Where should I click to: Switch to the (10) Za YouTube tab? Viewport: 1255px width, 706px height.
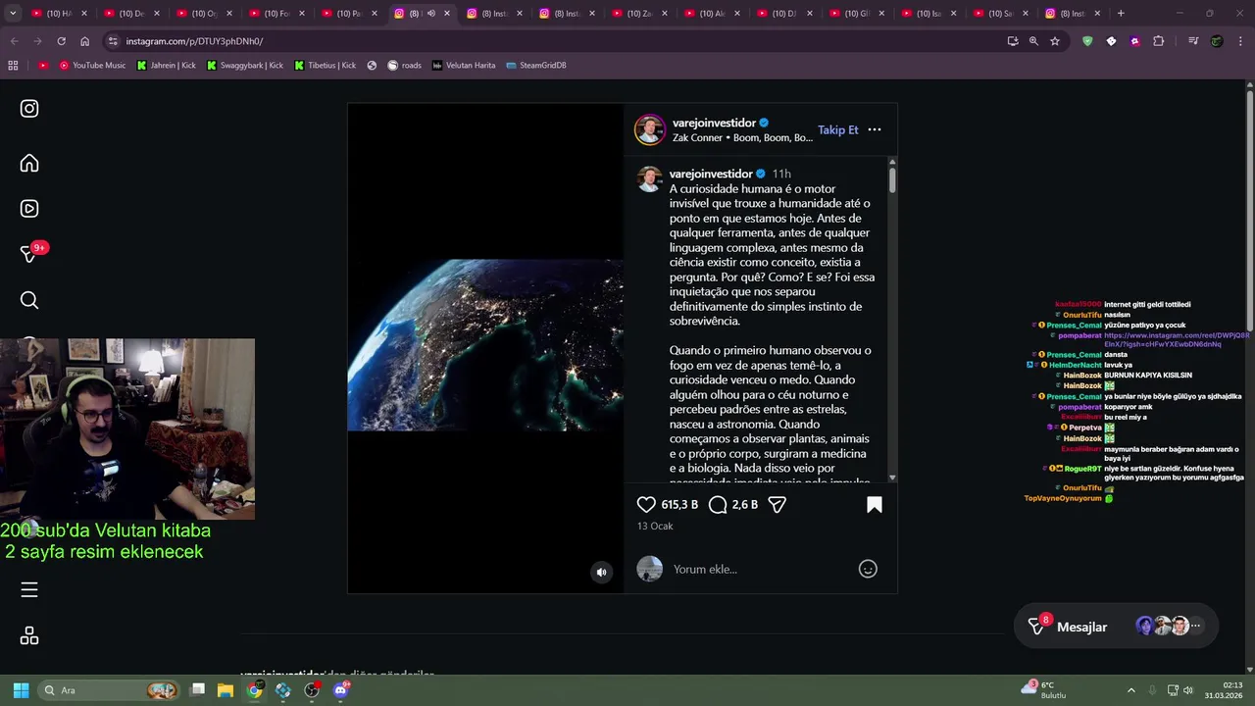(640, 14)
